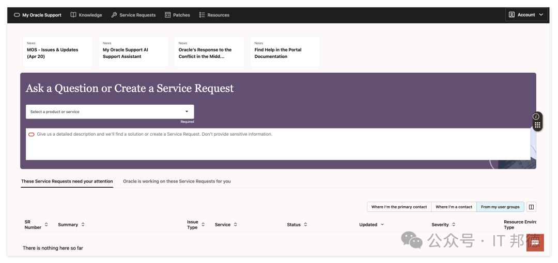Image resolution: width=558 pixels, height=263 pixels.
Task: Open MOS - Issues & Updates news card
Action: tap(58, 52)
